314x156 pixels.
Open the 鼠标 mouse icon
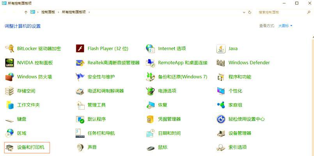tap(151, 148)
